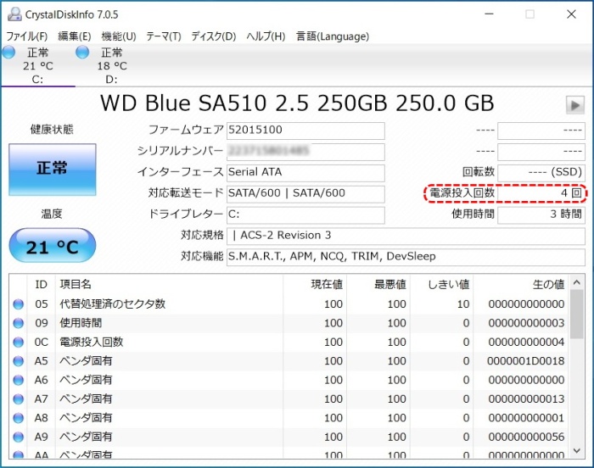
Task: Click the しきい値 column header
Action: (441, 284)
